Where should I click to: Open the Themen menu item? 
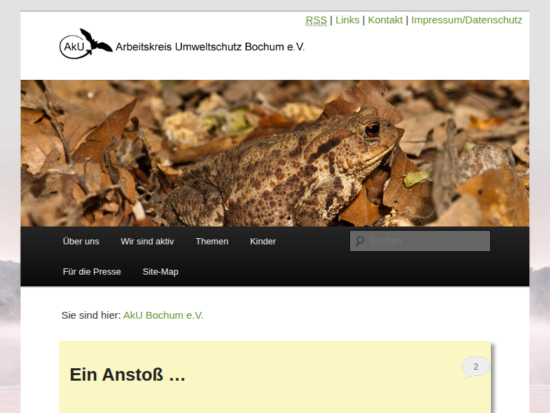tap(212, 242)
